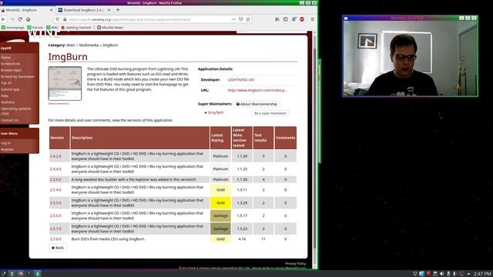493x277 pixels.
Task: Open the Getting Started bookmark
Action: coord(75,28)
